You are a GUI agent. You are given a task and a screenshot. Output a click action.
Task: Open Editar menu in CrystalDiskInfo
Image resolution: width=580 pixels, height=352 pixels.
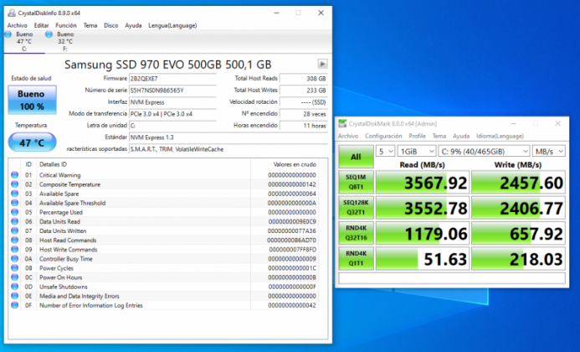pyautogui.click(x=42, y=25)
